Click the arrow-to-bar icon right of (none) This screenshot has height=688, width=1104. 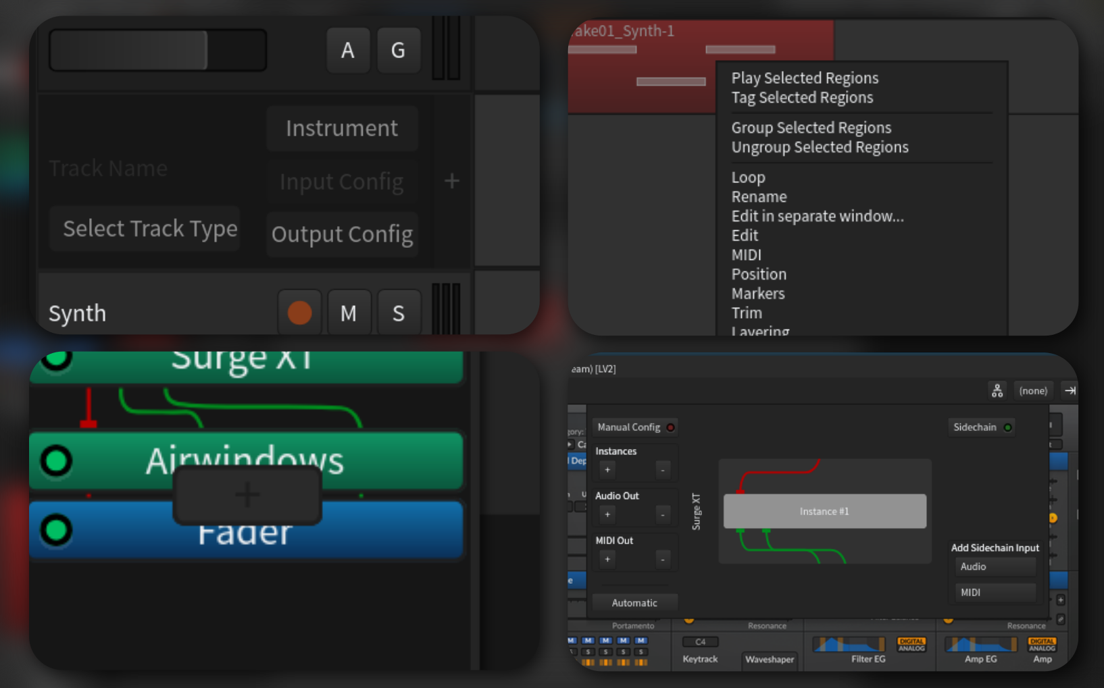coord(1070,390)
